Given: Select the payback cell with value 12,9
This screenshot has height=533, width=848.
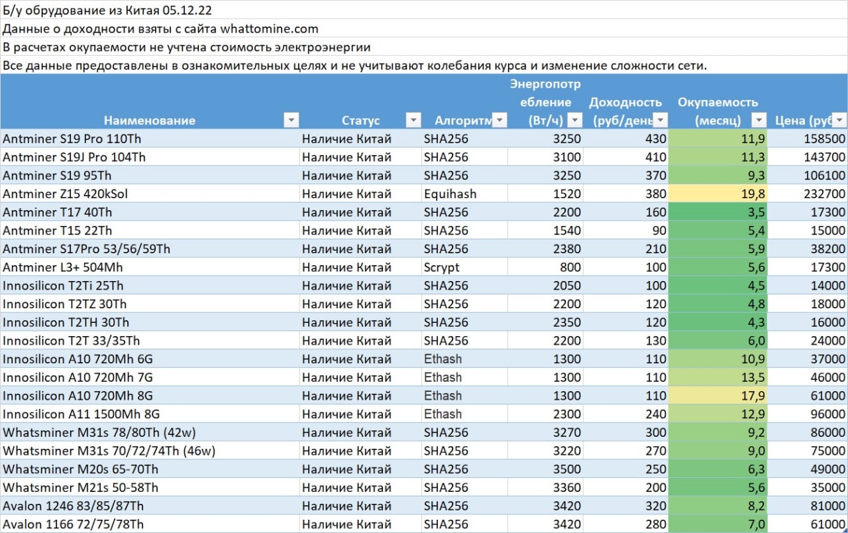Looking at the screenshot, I should pos(718,414).
